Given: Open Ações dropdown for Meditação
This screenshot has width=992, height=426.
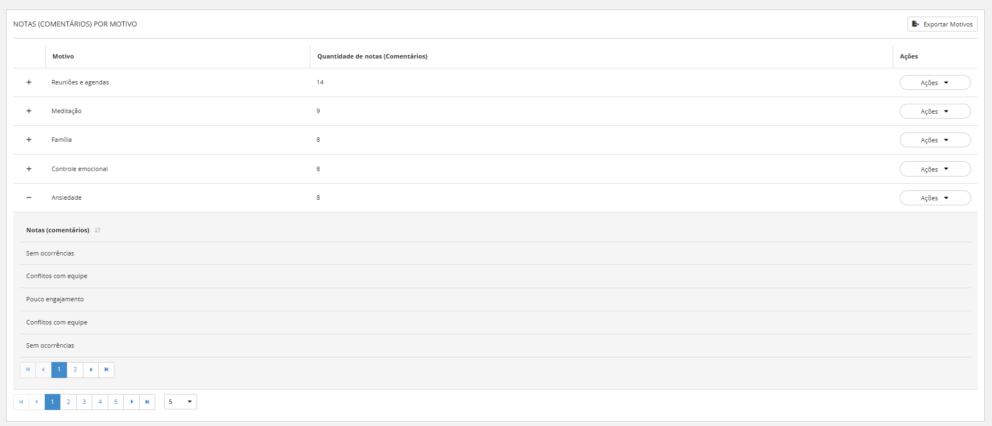Looking at the screenshot, I should click(935, 111).
